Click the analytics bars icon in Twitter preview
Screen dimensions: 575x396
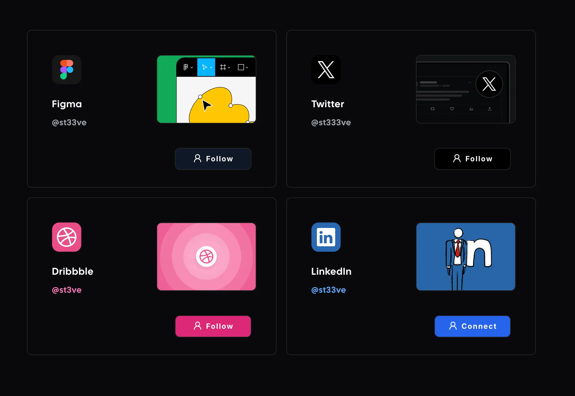tap(471, 109)
